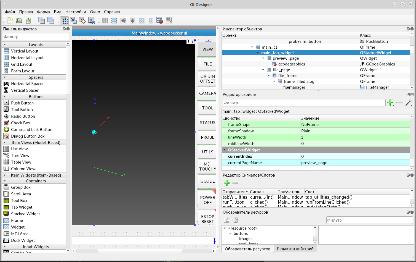Image resolution: width=416 pixels, height=262 pixels.
Task: Send selected widget to back
Action: 42,20
